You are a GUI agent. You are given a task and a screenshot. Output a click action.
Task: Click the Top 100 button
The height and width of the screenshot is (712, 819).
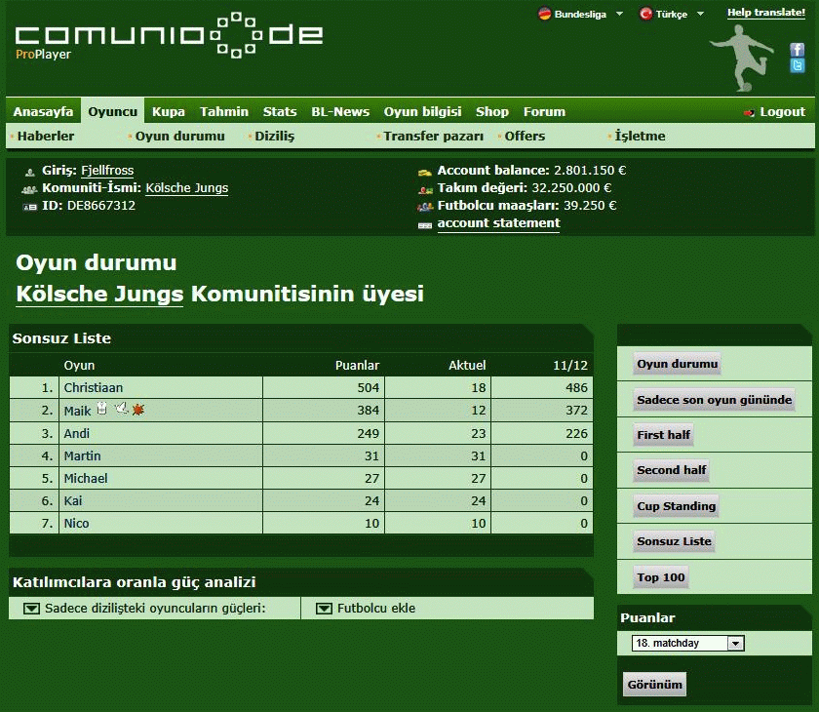tap(660, 577)
